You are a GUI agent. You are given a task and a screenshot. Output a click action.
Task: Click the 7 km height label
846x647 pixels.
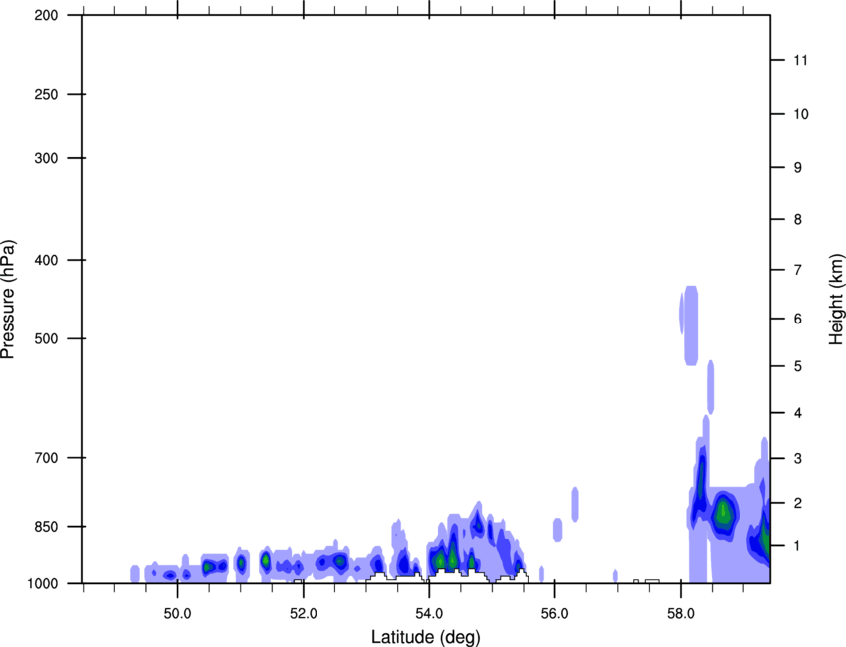[x=798, y=270]
